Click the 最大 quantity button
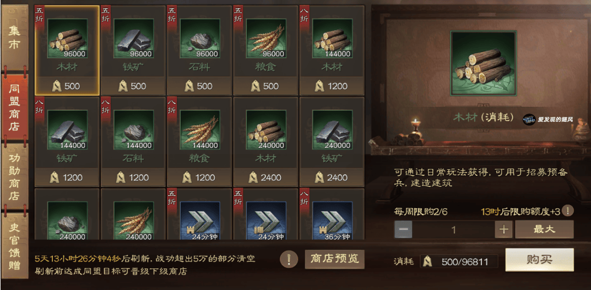The height and width of the screenshot is (290, 591). [544, 229]
